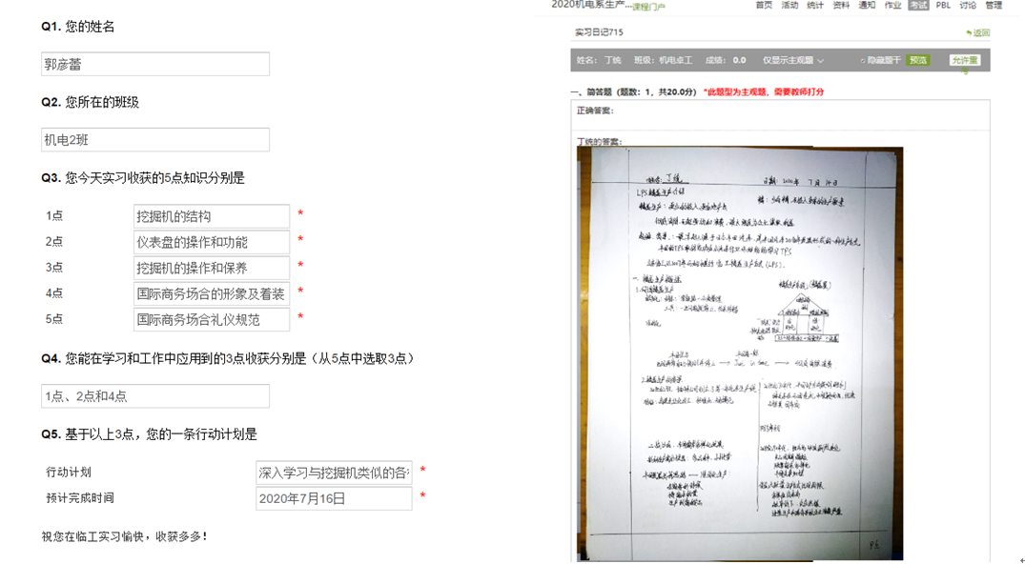The height and width of the screenshot is (584, 1025).
Task: Click the 您的姓名 input field
Action: tap(155, 65)
